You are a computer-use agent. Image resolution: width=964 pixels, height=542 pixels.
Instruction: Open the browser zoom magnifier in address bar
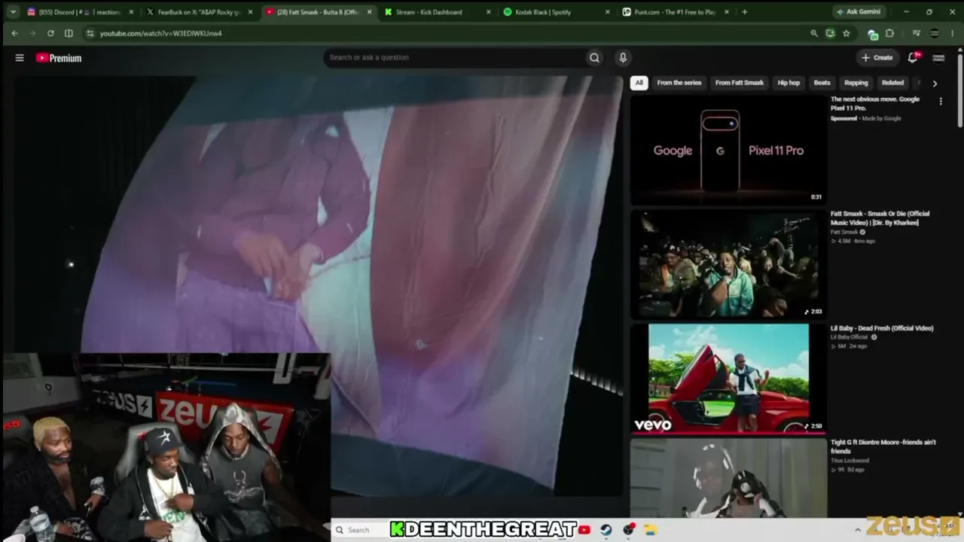[x=814, y=33]
